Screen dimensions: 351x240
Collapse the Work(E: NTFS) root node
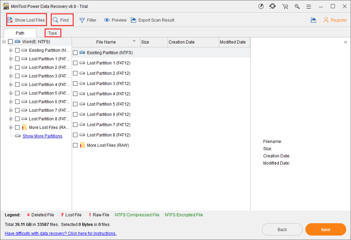click(x=4, y=42)
